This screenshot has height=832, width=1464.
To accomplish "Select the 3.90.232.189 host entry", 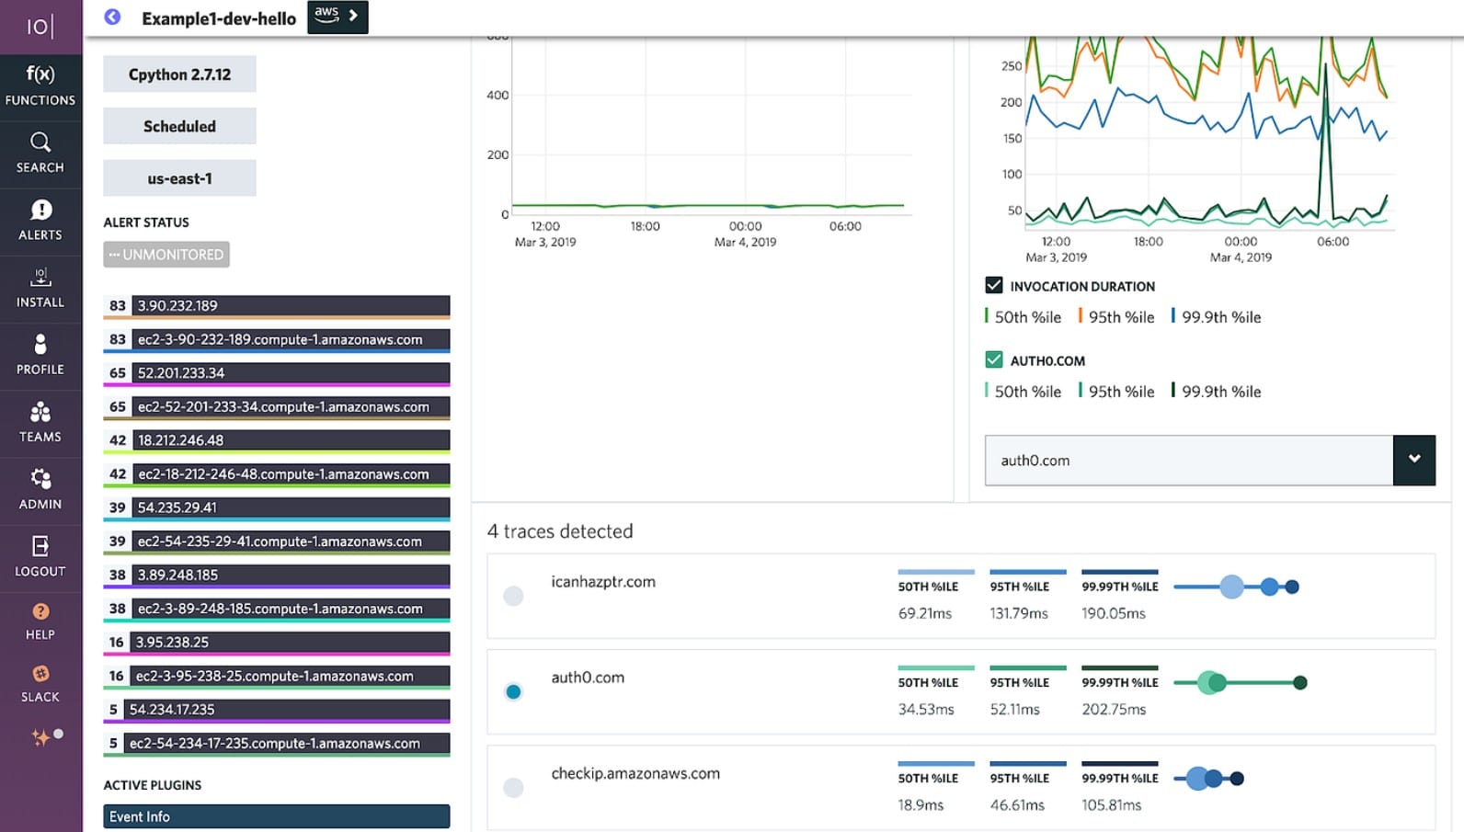I will tap(277, 306).
